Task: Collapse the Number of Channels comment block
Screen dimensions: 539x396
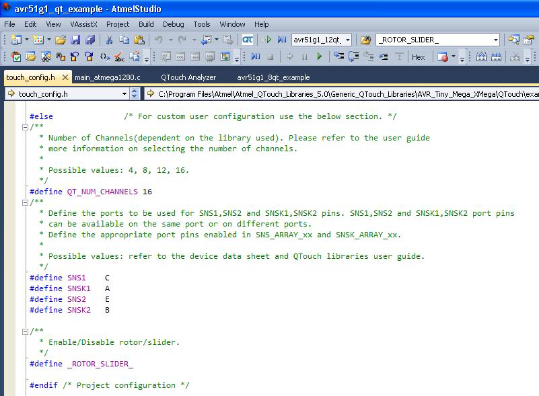Action: (25, 127)
